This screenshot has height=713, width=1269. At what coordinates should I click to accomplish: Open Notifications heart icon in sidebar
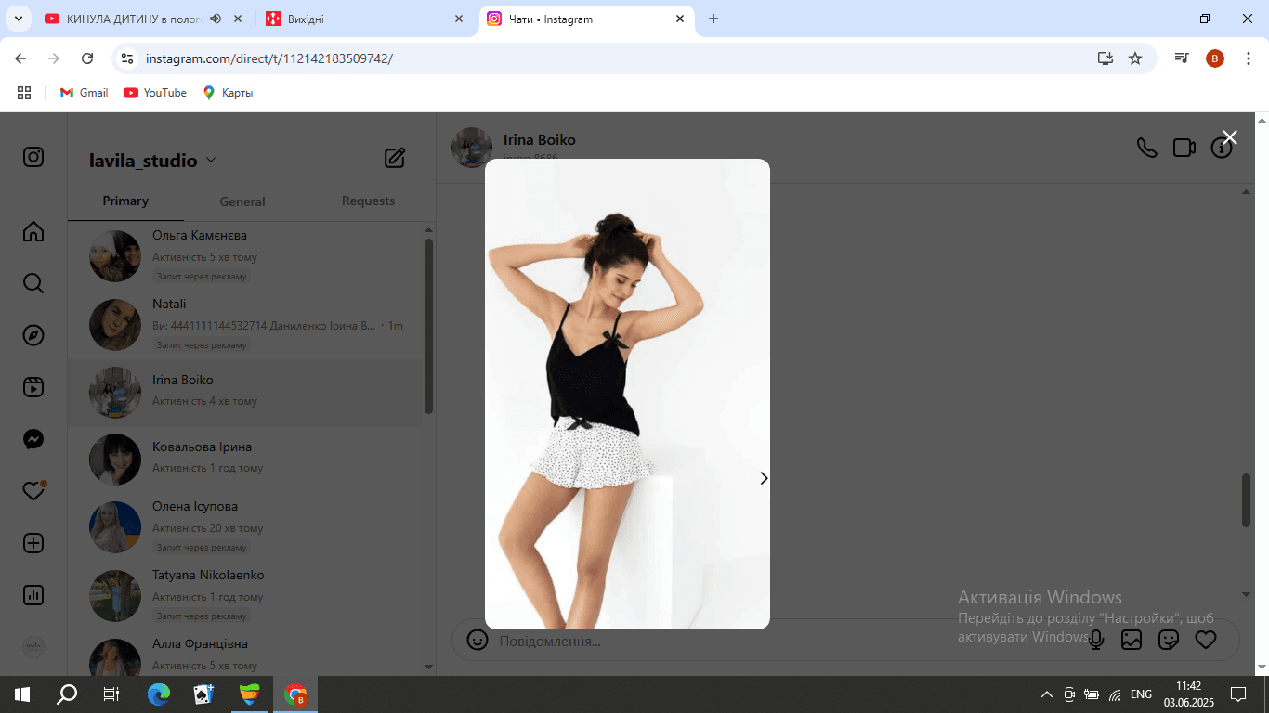(33, 491)
